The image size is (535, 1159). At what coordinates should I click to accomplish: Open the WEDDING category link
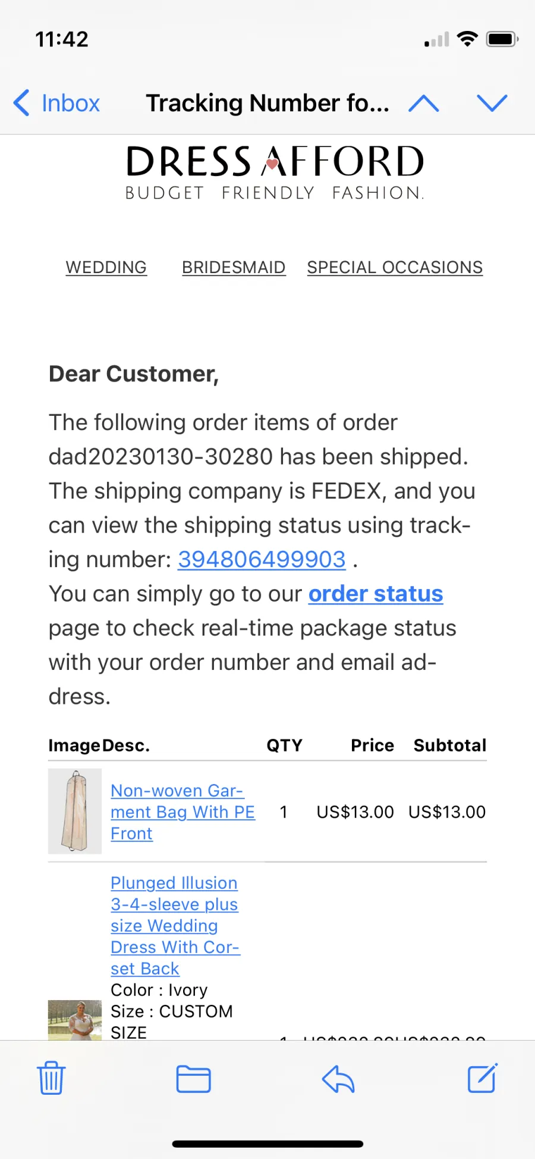pos(106,268)
